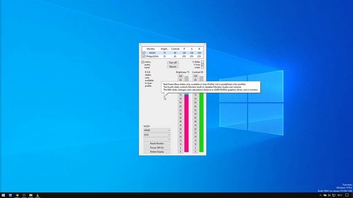Open File Explorer from the taskbar
Viewport: 353px width, 198px height.
(31, 195)
